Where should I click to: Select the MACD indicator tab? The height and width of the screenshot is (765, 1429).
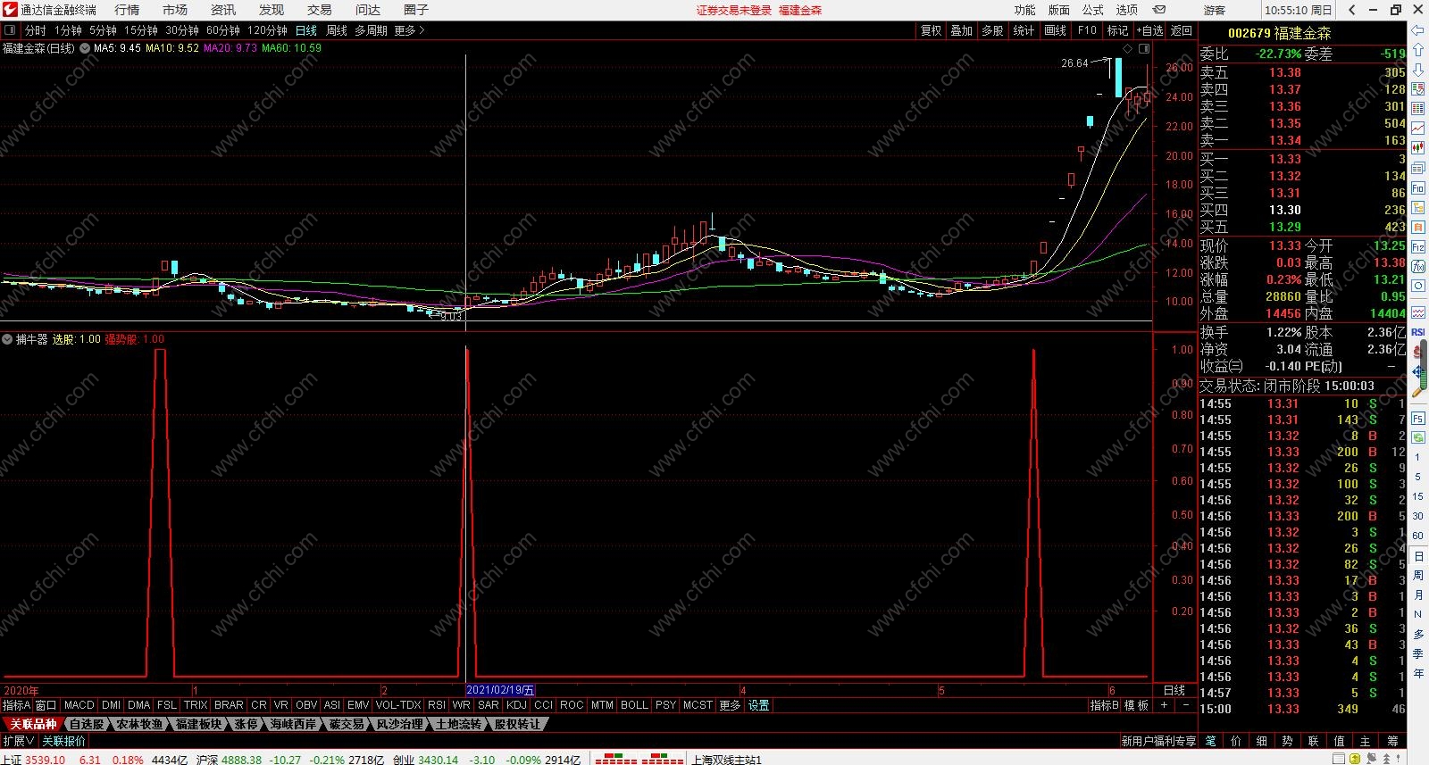pyautogui.click(x=79, y=705)
